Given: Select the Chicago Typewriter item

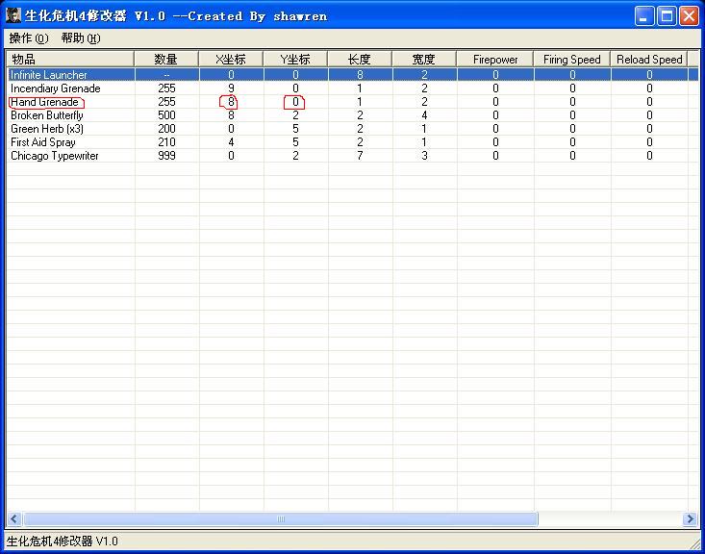Looking at the screenshot, I should (55, 156).
